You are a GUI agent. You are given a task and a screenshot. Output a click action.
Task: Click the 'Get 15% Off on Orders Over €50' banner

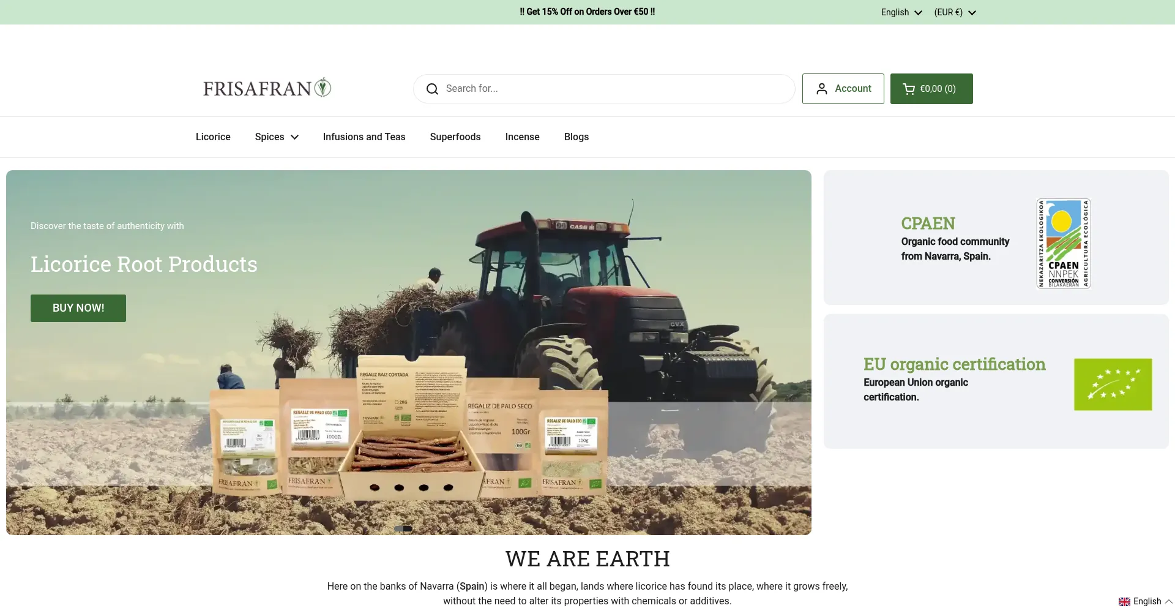point(587,12)
